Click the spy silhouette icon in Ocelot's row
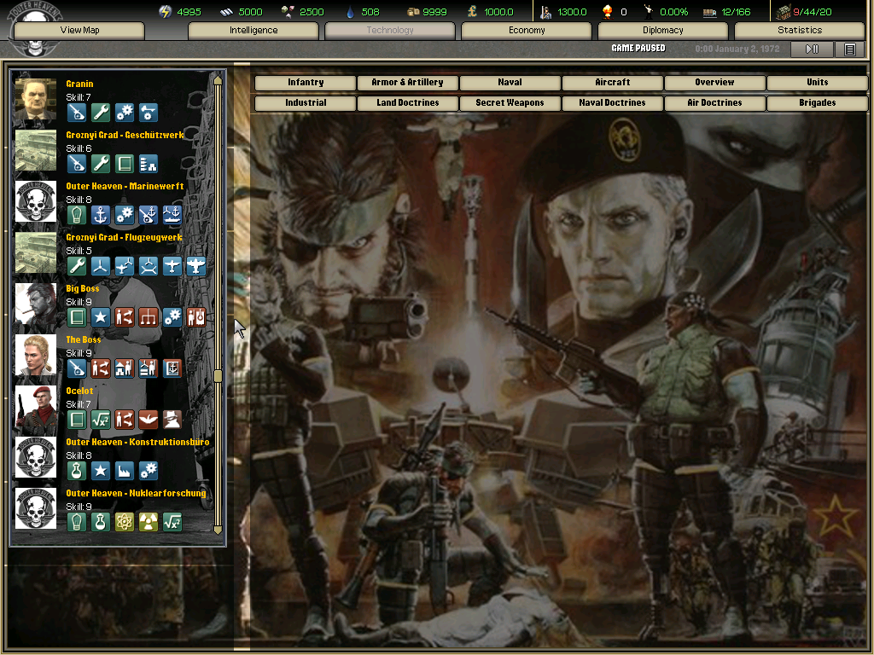The image size is (874, 655). pos(172,419)
